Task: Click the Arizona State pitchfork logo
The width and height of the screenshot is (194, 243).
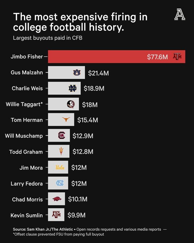Action: click(x=61, y=151)
